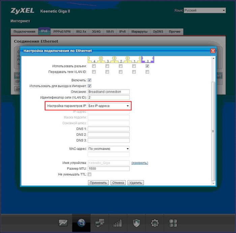The height and width of the screenshot is (233, 236).
Task: Switch to the DyDNS tab
Action: point(158,32)
